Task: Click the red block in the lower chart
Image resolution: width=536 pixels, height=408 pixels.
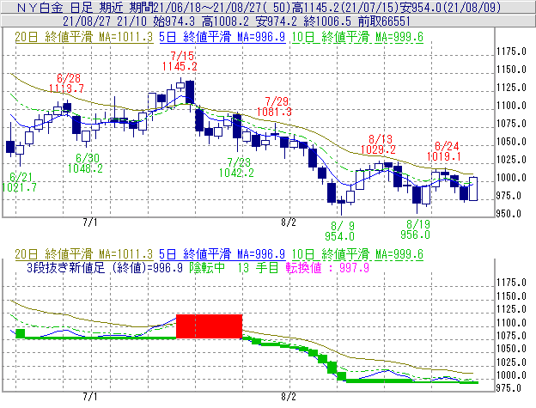Action: 210,326
